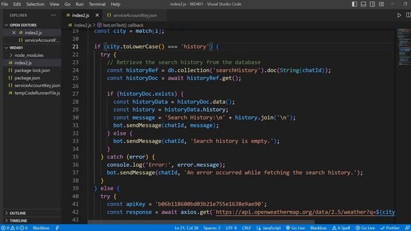Change encoding via UTF-8
Viewport: 411px width, 231px height.
(231, 228)
